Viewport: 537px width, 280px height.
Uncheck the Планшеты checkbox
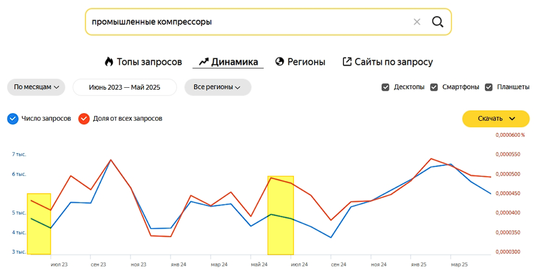tap(489, 87)
